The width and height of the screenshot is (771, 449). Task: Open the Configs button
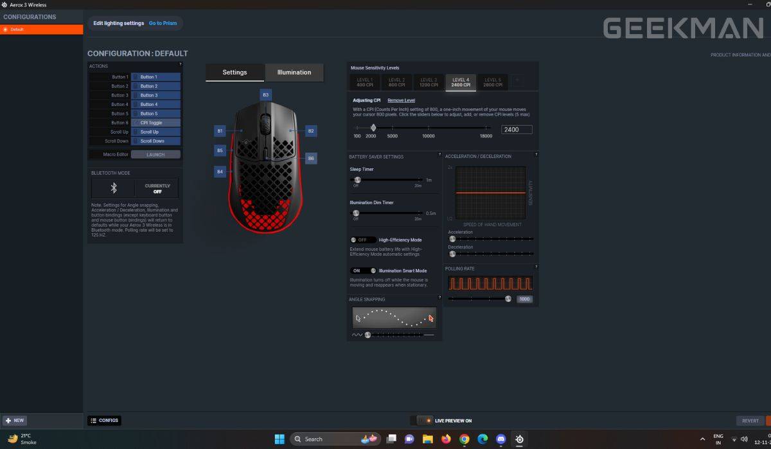point(104,421)
